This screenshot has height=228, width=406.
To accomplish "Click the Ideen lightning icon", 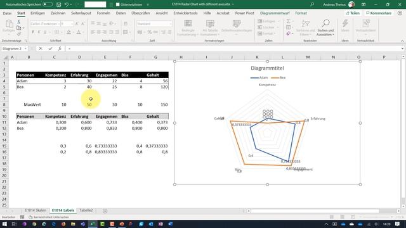I will point(345,26).
